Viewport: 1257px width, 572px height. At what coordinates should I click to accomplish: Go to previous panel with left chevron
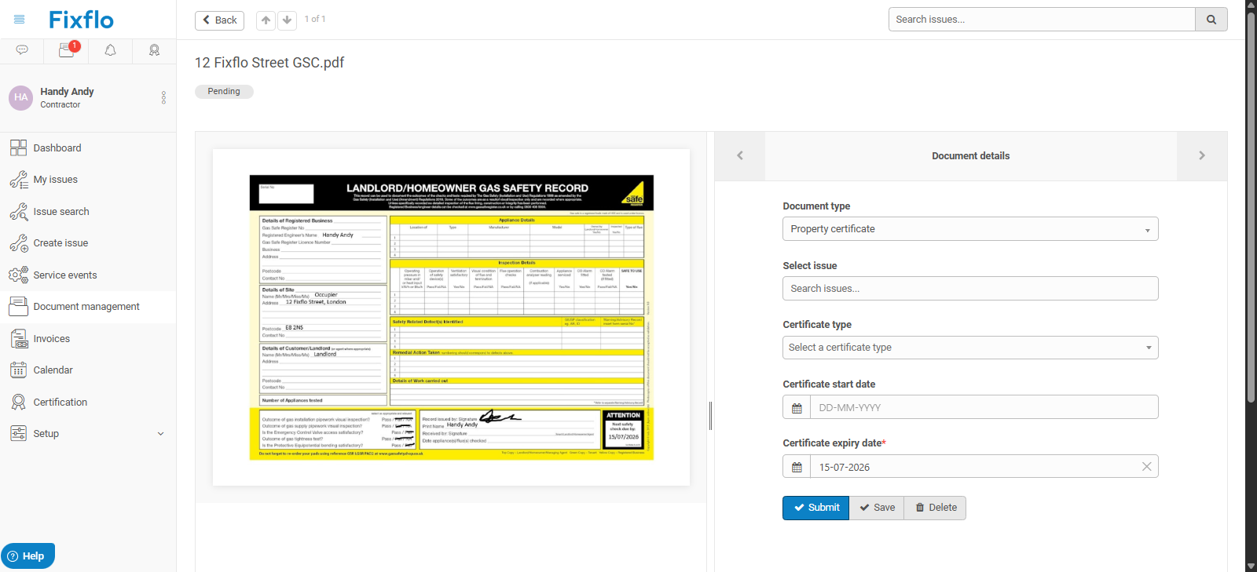[x=740, y=155]
